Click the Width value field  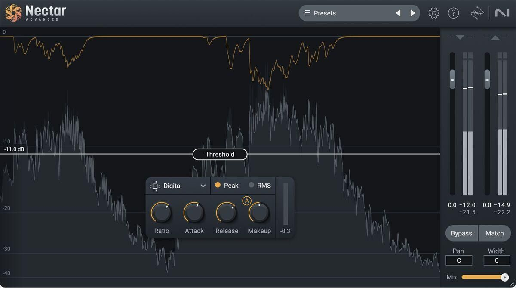[x=497, y=260]
